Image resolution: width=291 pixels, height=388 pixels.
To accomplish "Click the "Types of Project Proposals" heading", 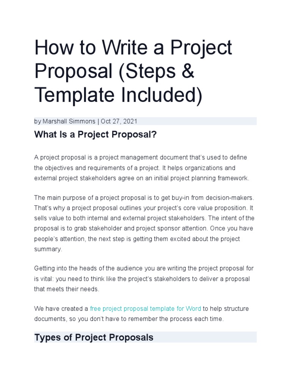I will tap(94, 337).
